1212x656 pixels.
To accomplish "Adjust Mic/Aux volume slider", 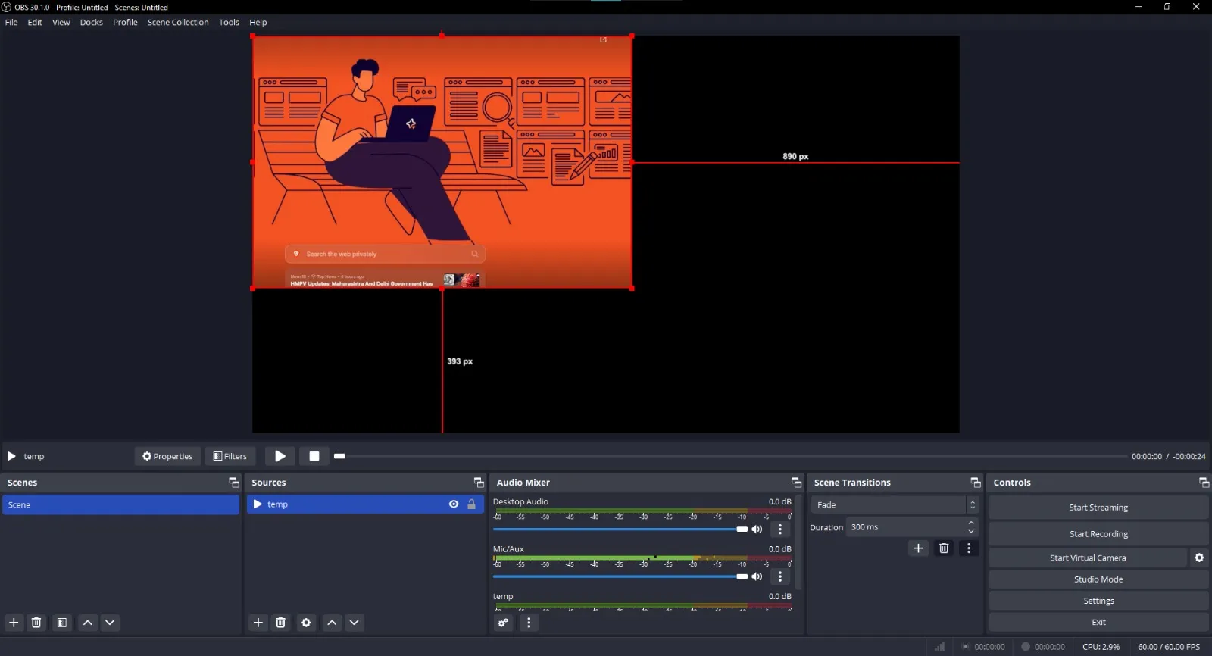I will pyautogui.click(x=620, y=576).
